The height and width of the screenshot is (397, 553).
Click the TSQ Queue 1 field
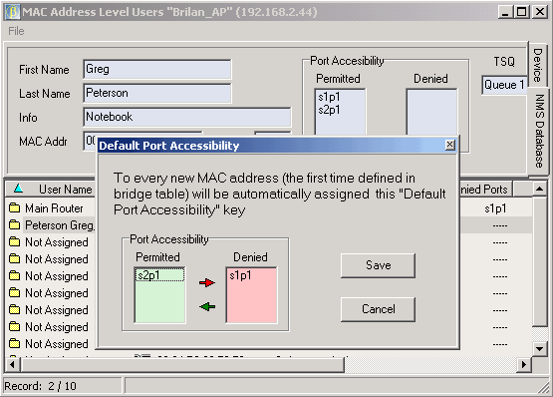click(504, 85)
